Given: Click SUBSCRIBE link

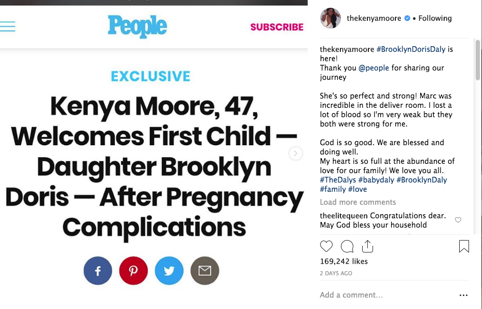Looking at the screenshot, I should (x=277, y=27).
